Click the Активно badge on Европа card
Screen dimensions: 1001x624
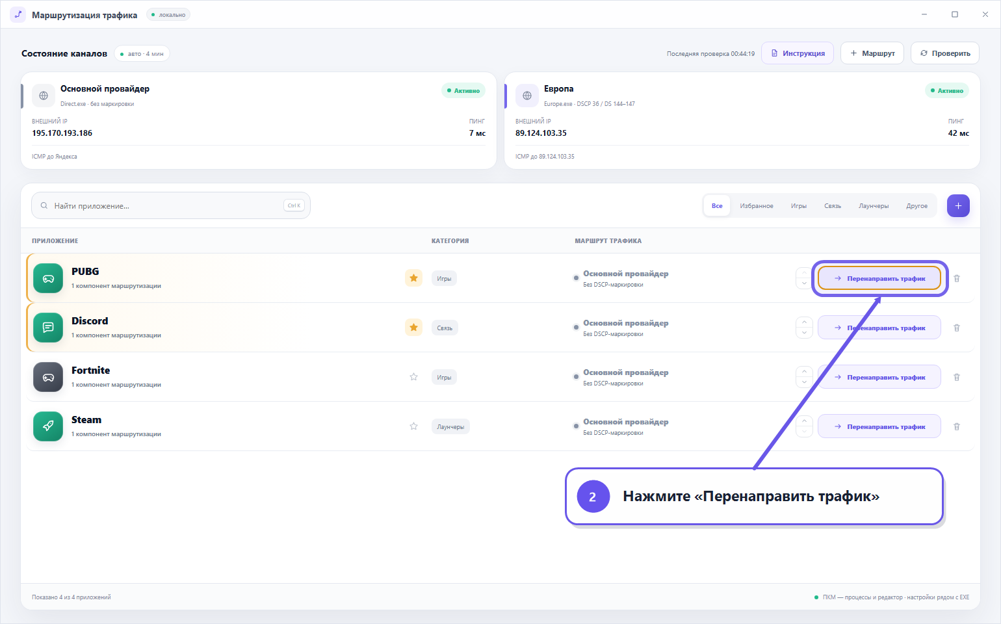[x=947, y=90]
